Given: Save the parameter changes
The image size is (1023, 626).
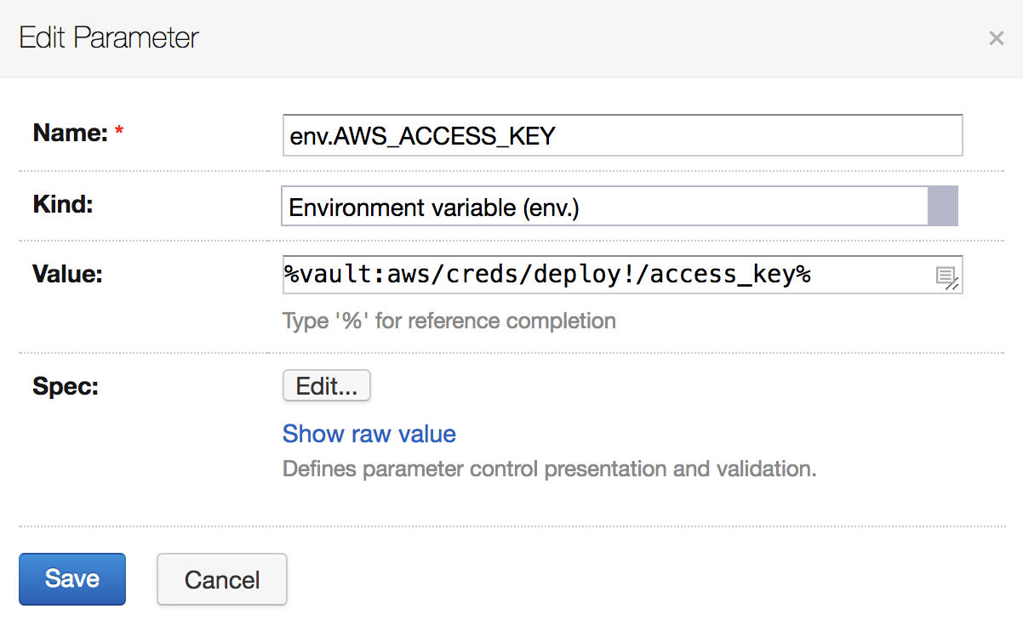Looking at the screenshot, I should click(72, 579).
